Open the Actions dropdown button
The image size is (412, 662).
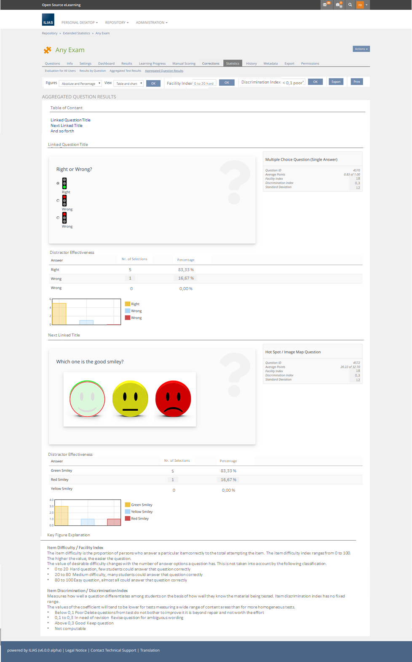coord(361,49)
